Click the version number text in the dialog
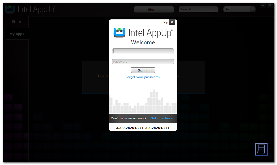The image size is (277, 165). (x=143, y=128)
